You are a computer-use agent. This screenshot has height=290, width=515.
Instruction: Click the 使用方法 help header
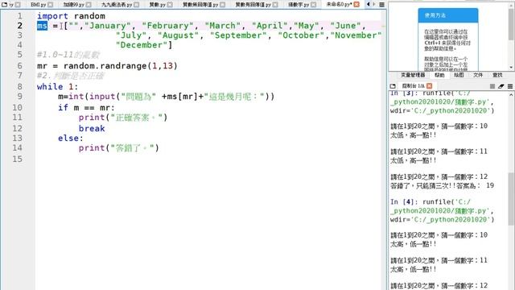(x=448, y=15)
